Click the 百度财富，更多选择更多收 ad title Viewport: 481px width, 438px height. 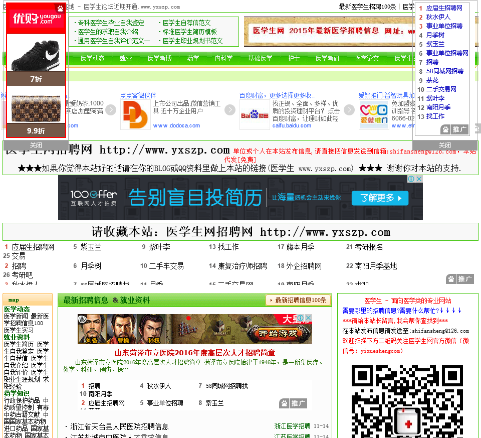277,95
